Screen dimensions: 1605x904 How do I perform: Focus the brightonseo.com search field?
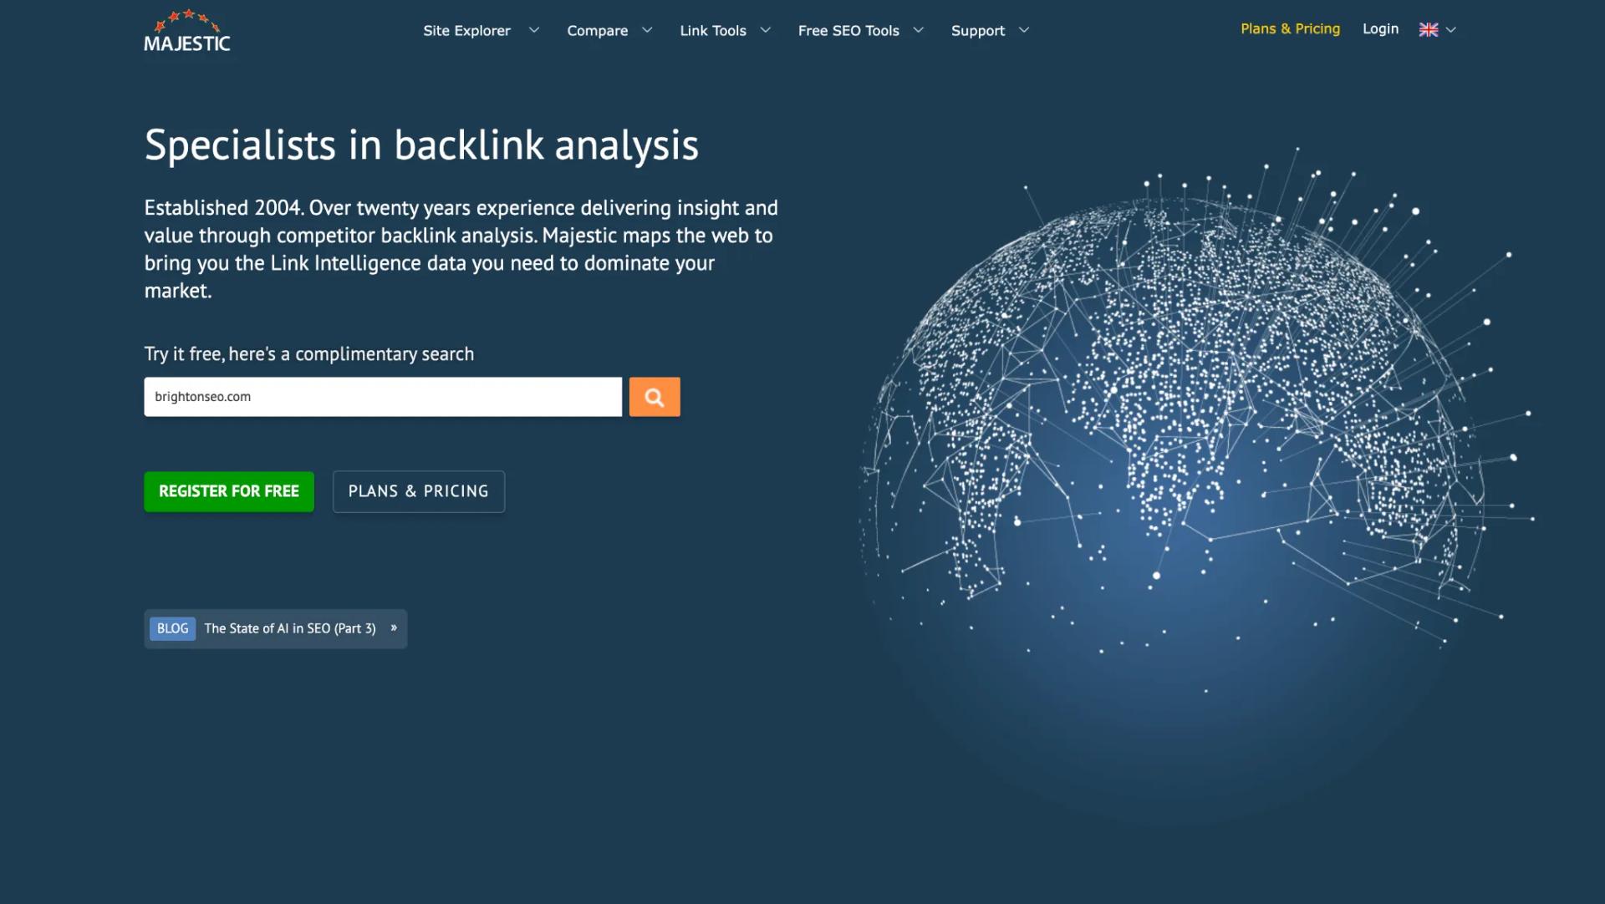383,397
